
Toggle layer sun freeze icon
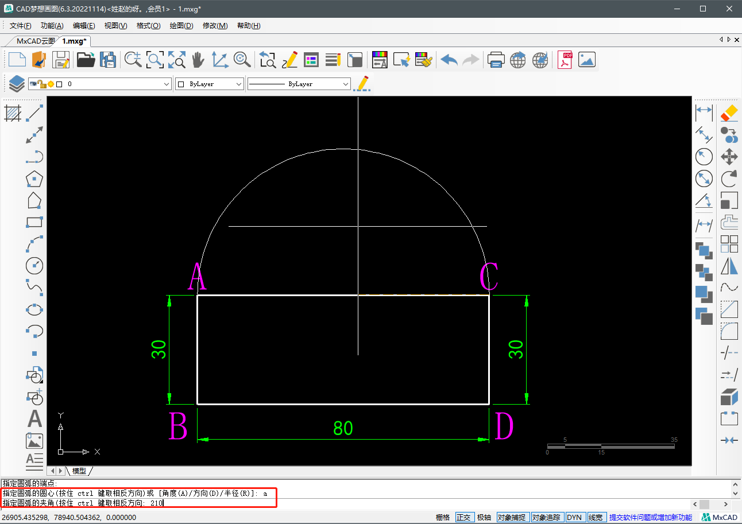(x=51, y=84)
